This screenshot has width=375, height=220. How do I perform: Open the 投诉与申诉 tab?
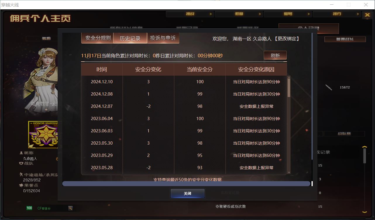click(x=163, y=38)
